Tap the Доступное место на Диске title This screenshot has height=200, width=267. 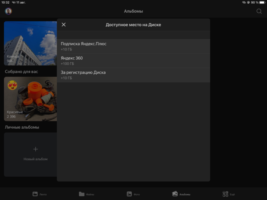133,25
